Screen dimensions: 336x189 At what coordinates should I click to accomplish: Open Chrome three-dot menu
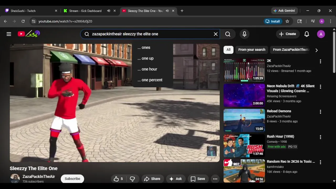point(330,21)
